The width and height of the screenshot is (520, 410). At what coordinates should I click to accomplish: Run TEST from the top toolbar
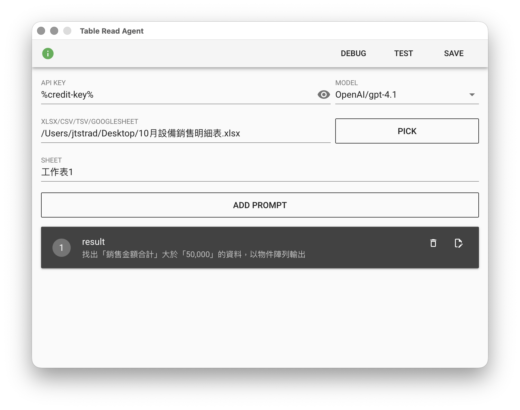tap(403, 54)
